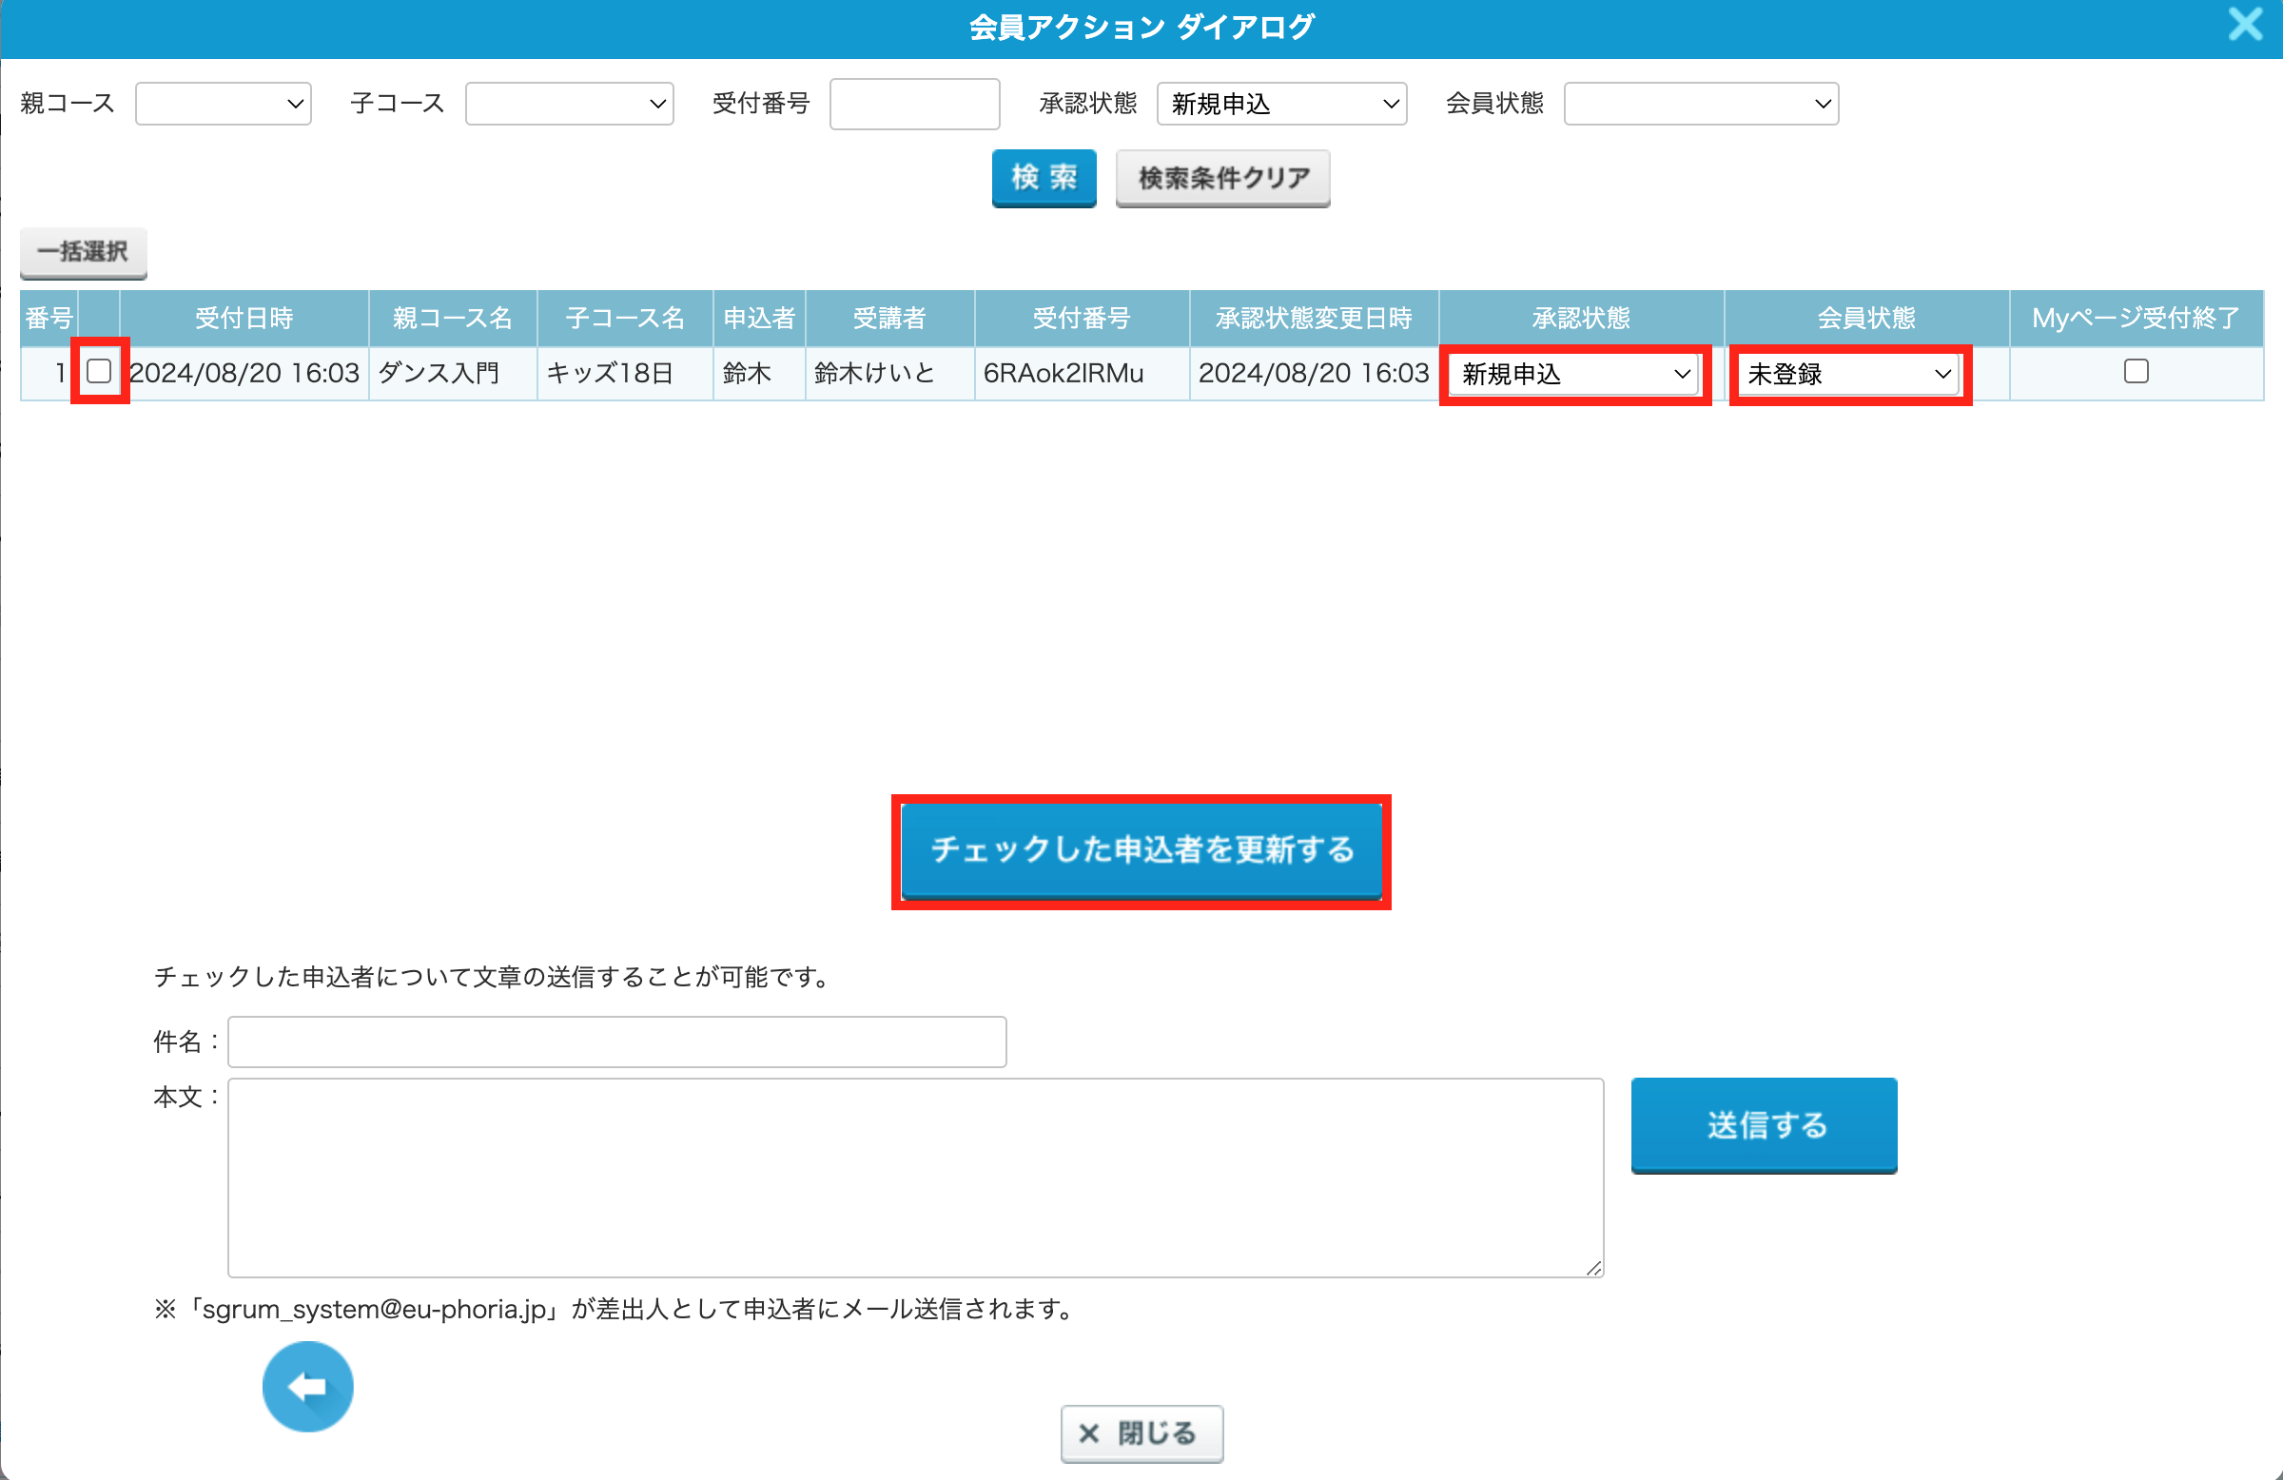Viewport: 2283px width, 1480px height.
Task: Click the 一括選択 button
Action: coord(84,252)
